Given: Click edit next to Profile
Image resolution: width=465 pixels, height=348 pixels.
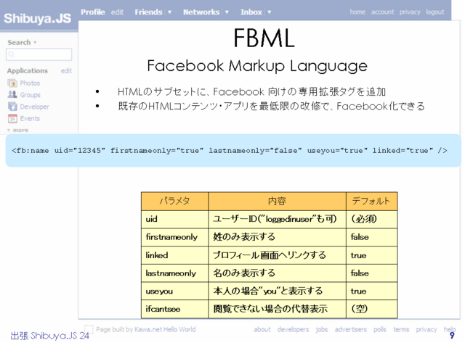Looking at the screenshot, I should tap(117, 12).
